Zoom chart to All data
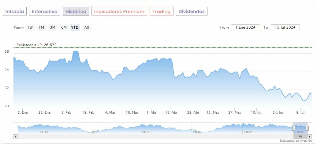Screen dimensions: 317x145 pos(87,27)
